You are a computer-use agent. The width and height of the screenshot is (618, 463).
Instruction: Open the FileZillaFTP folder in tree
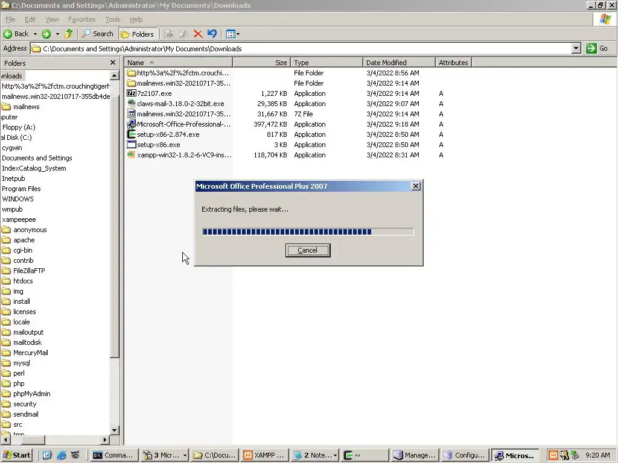[x=29, y=271]
